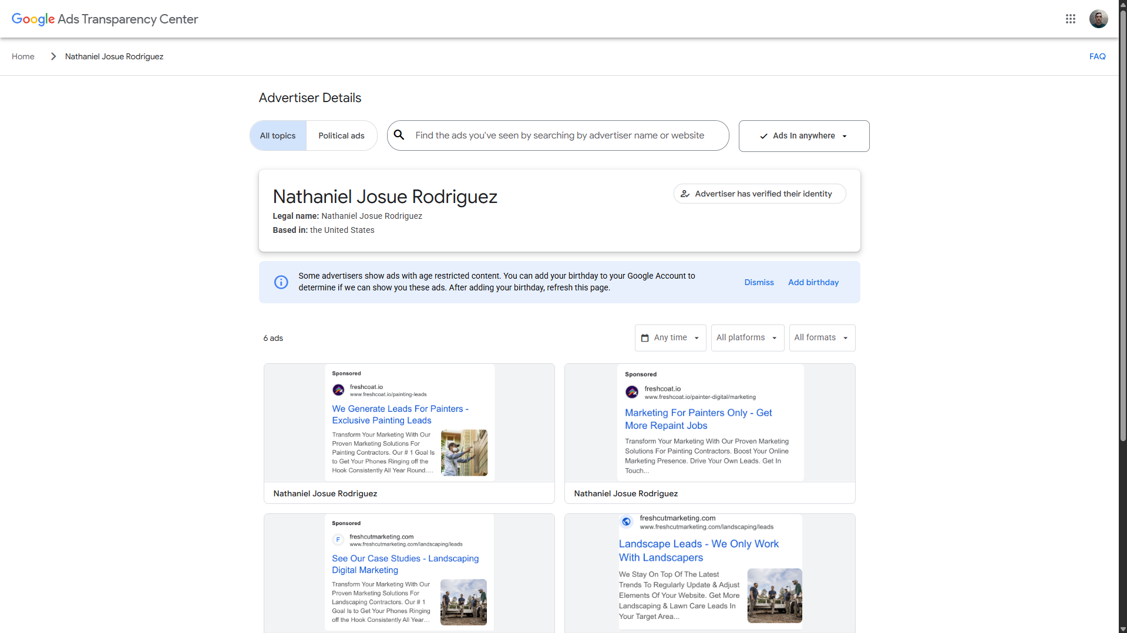Go to Home breadcrumb link
This screenshot has height=633, width=1127.
point(23,56)
